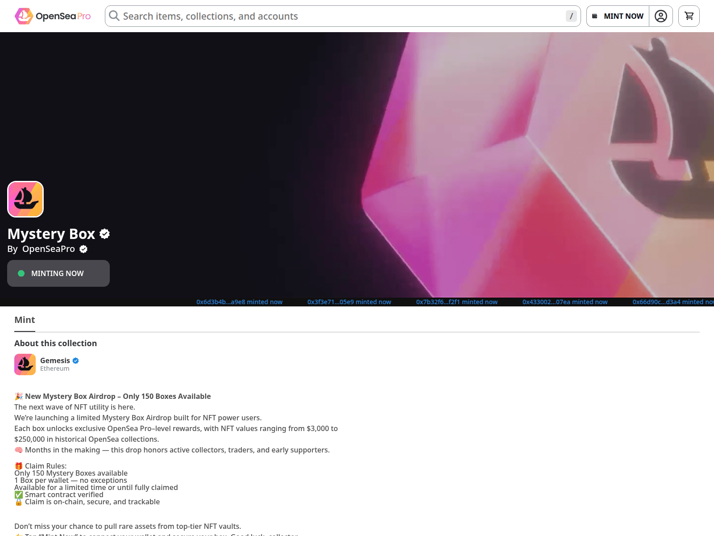
Task: Click the MINT NOW wallet button
Action: tap(618, 16)
